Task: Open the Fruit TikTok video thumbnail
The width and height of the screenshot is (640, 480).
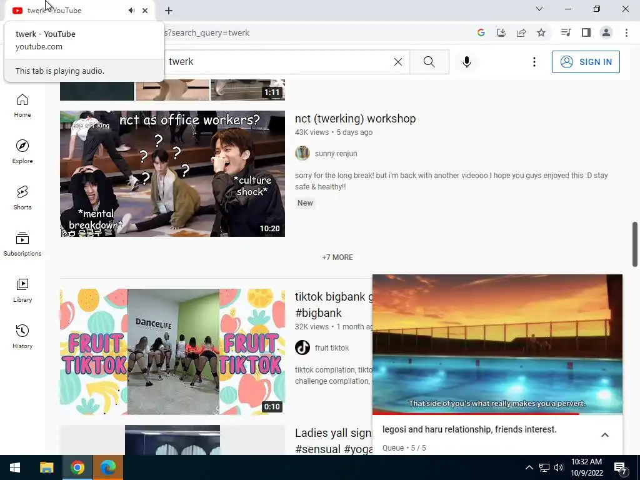Action: 172,352
